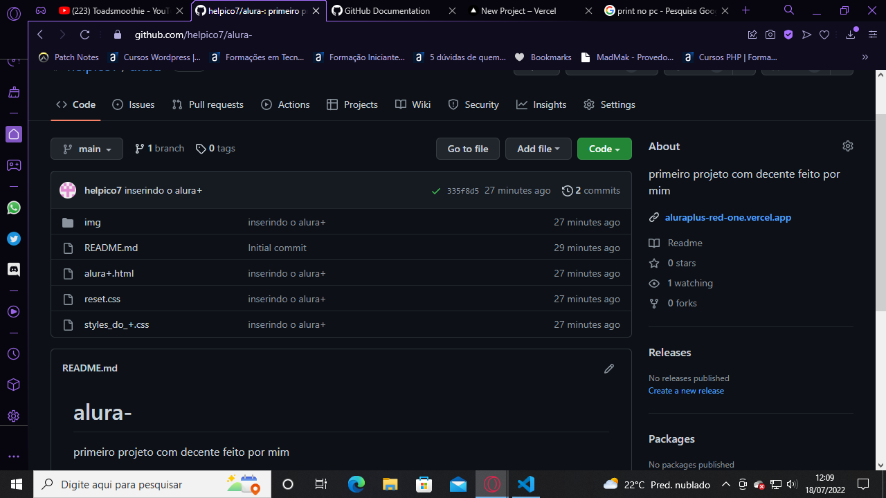Screen dimensions: 886x498
Task: View the Insights tab
Action: (541, 104)
